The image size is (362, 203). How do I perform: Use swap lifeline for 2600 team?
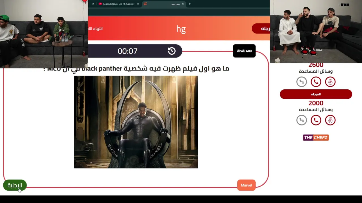(x=301, y=82)
